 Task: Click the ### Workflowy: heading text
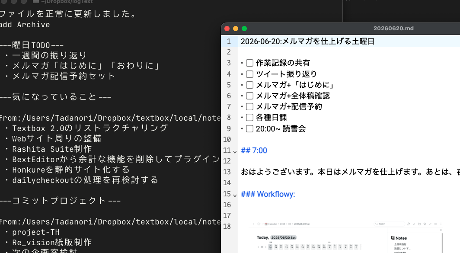tap(268, 194)
